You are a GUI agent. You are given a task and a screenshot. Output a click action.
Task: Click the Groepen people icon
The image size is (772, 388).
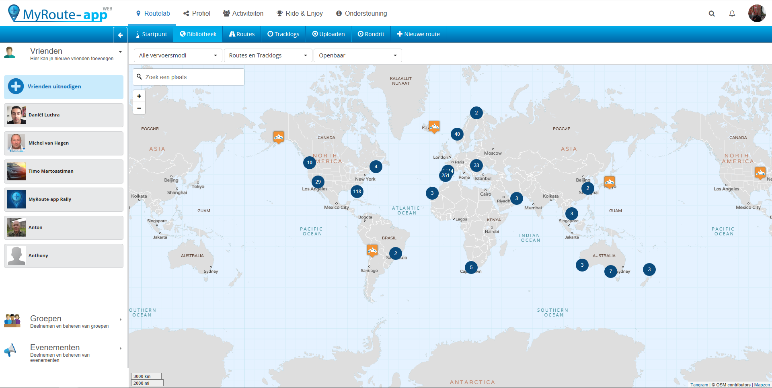12,321
